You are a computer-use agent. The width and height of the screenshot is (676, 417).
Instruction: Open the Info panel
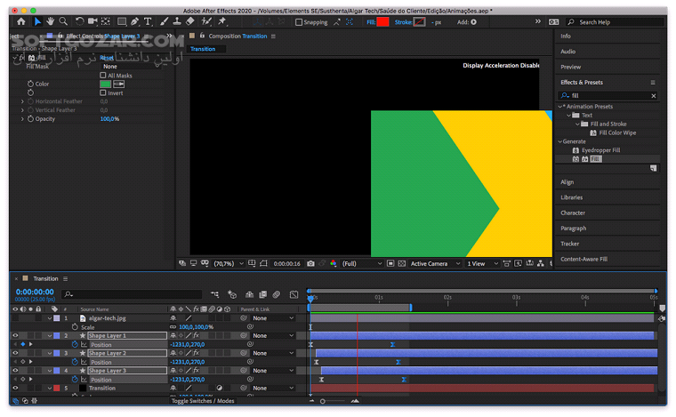coord(566,36)
